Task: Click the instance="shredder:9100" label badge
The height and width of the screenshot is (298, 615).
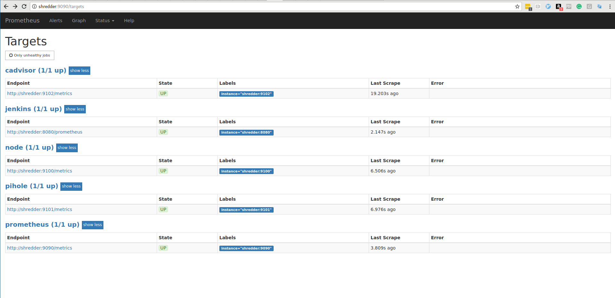Action: pos(246,171)
